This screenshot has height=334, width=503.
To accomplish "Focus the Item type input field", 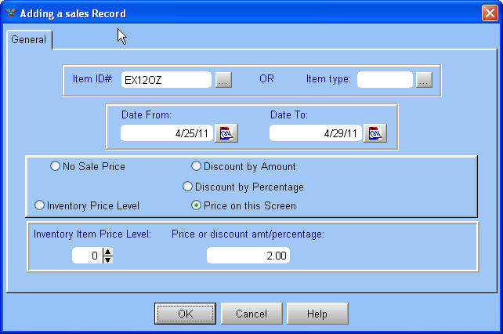I will point(384,80).
